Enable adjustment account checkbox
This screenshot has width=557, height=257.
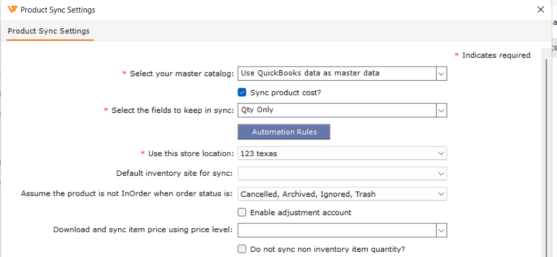coord(242,212)
